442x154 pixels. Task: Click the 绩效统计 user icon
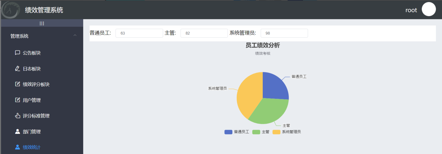(18, 147)
